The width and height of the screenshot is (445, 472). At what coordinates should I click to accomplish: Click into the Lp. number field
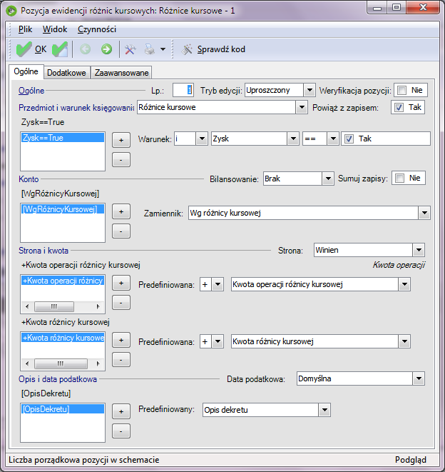183,90
